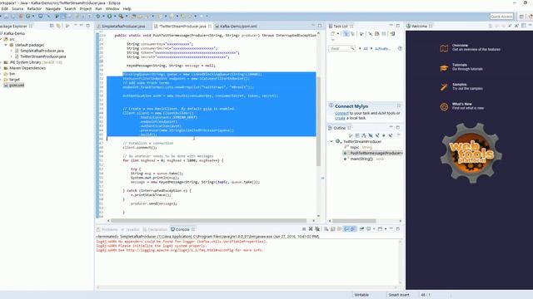Expand Maven Dependencies node

[x=2, y=68]
